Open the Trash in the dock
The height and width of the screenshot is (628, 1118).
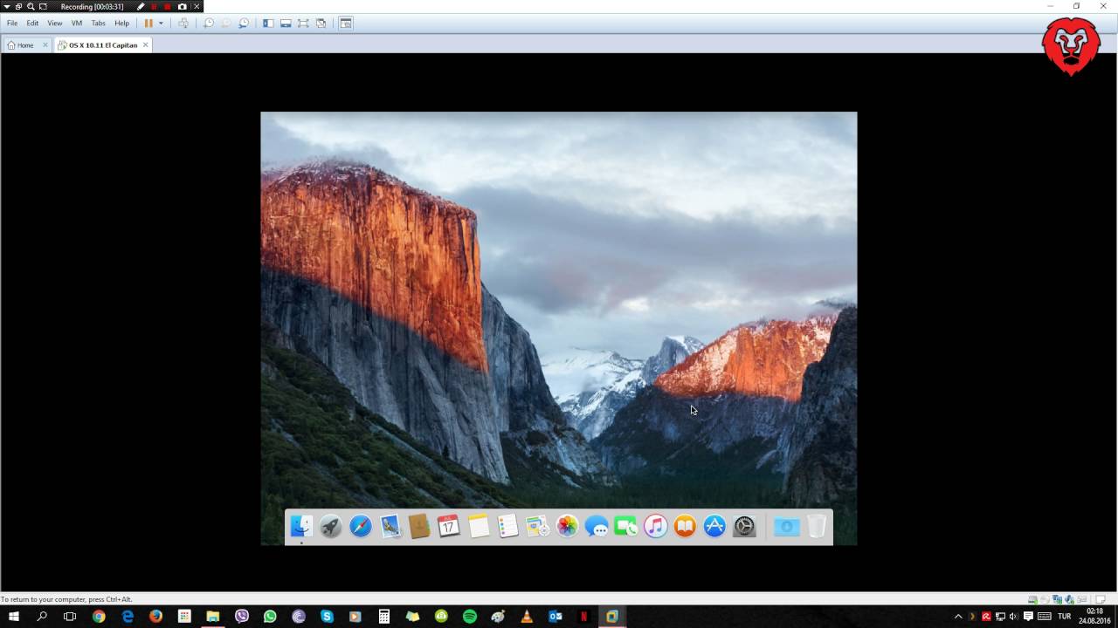point(817,526)
